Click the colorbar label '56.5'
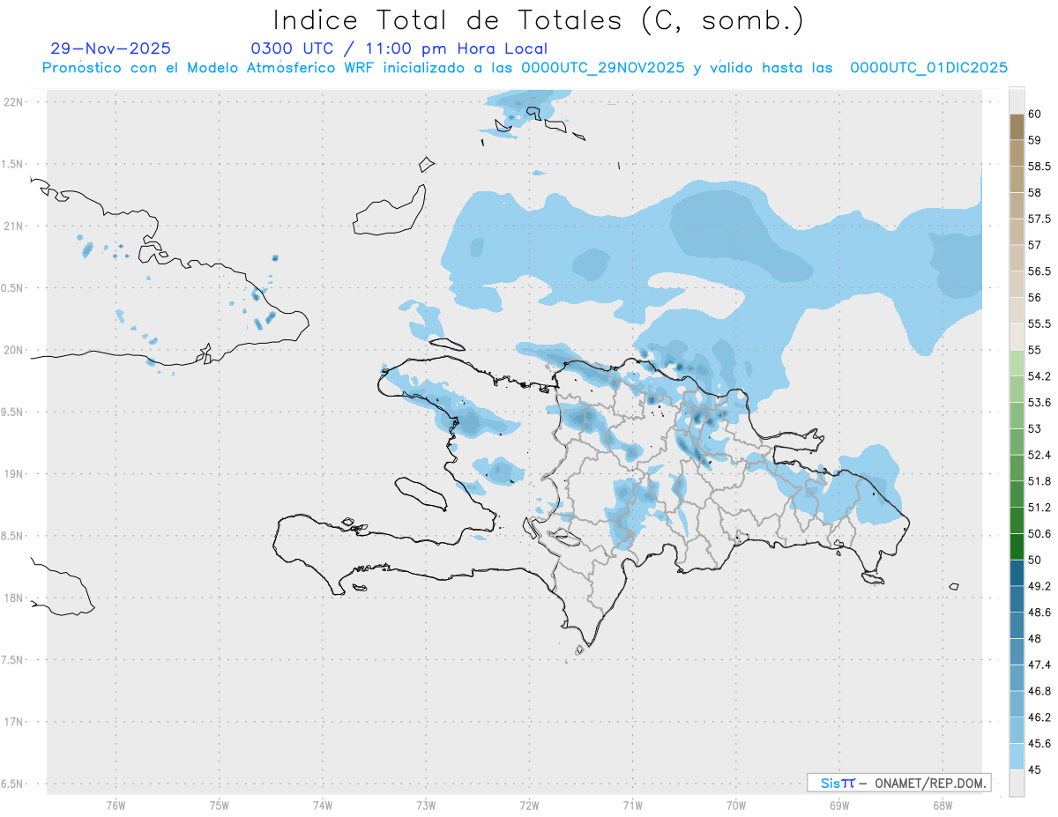1058x817 pixels. tap(1039, 271)
